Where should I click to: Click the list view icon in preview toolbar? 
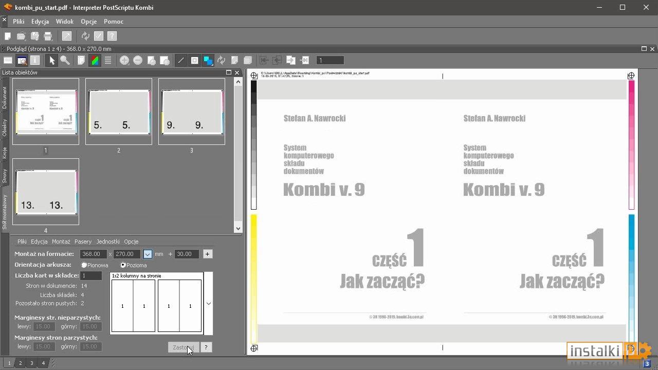click(8, 60)
